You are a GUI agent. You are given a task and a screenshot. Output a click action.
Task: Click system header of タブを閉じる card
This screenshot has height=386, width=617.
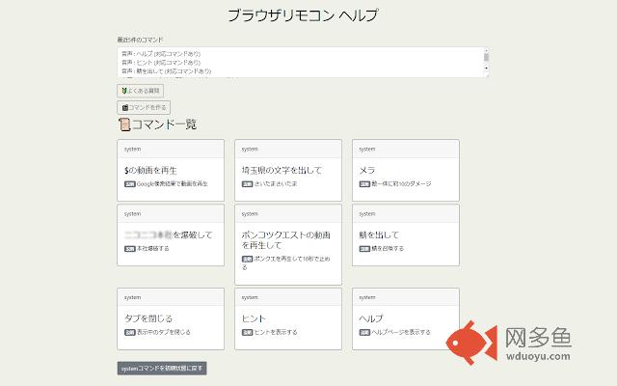[171, 297]
